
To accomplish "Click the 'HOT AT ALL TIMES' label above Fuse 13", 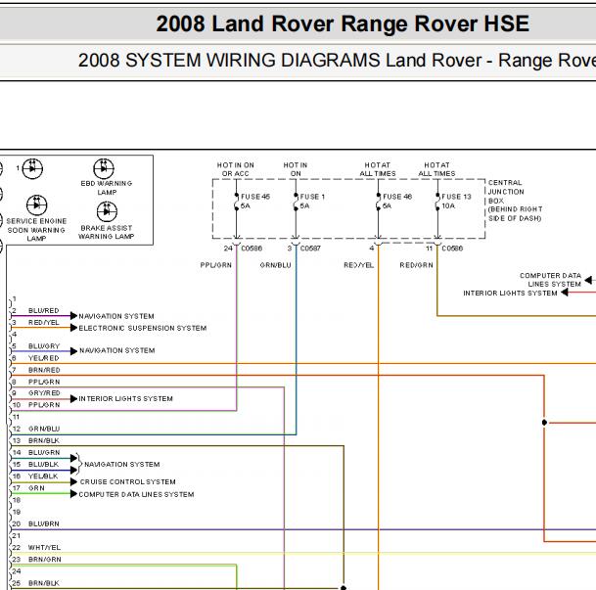I will click(436, 169).
